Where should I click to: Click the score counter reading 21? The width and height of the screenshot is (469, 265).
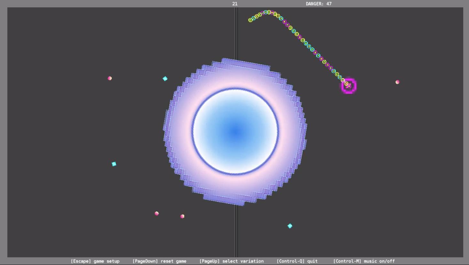[234, 4]
